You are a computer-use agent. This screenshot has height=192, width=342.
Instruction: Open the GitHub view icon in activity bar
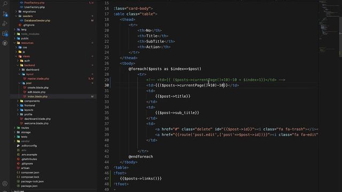[x=5, y=43]
